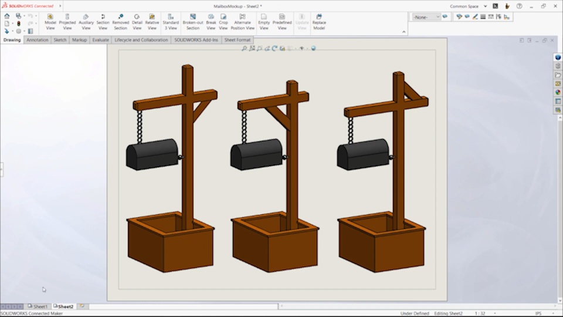Click the Add Sheet button beside Sheet2

click(82, 306)
